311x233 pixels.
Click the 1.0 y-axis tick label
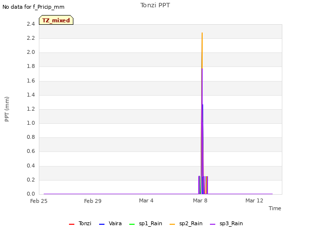(x=31, y=123)
